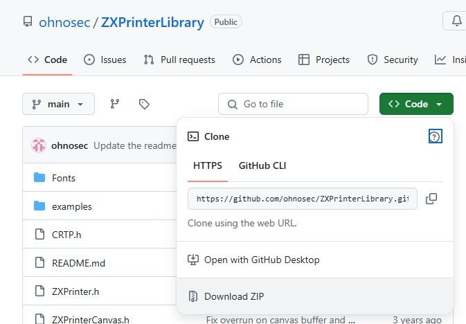Click the GitHub Desktop download icon
The width and height of the screenshot is (466, 324).
click(x=193, y=260)
